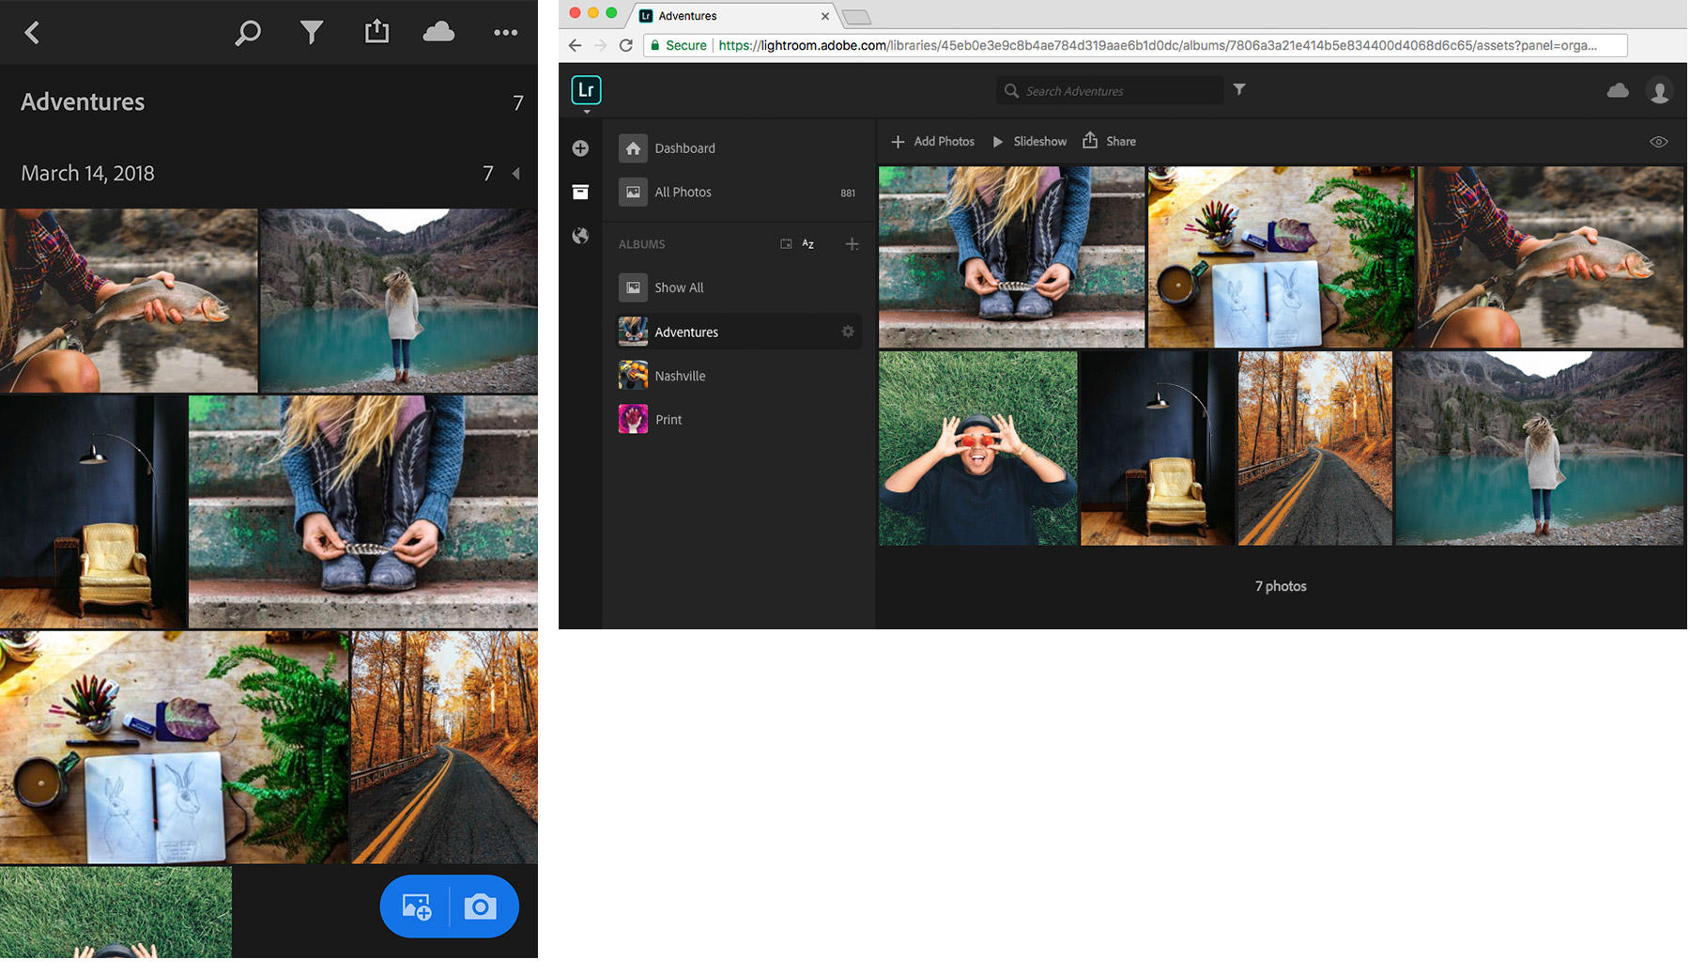Click the My Photos archive box icon

click(580, 191)
